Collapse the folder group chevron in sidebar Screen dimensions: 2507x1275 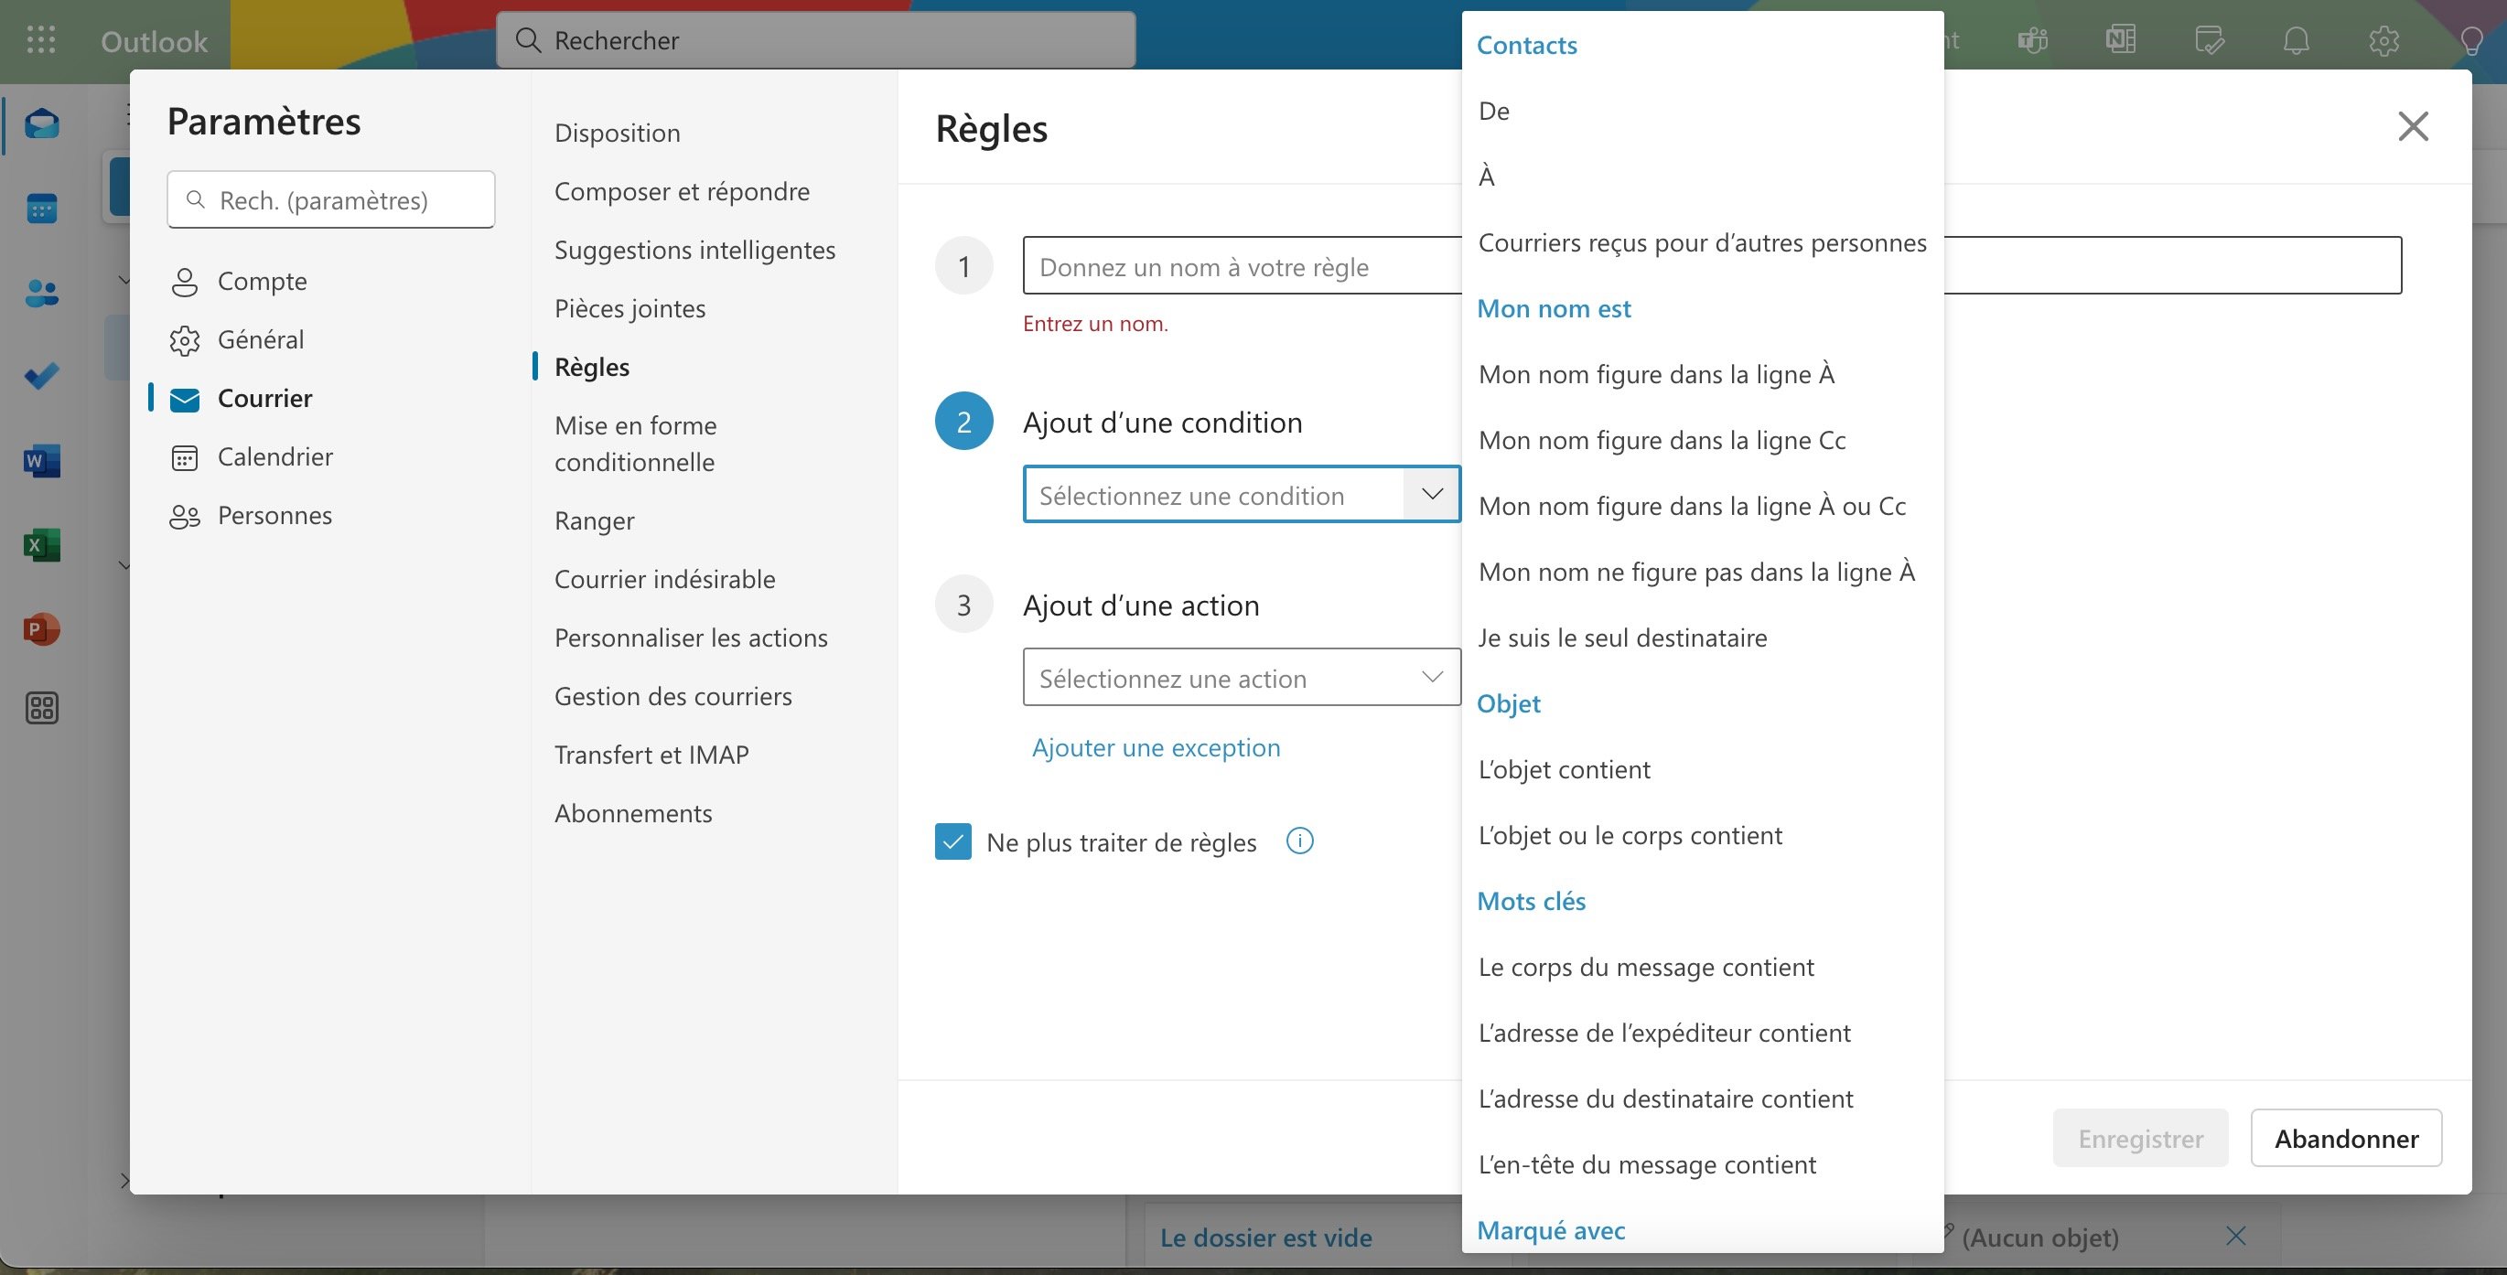coord(124,279)
